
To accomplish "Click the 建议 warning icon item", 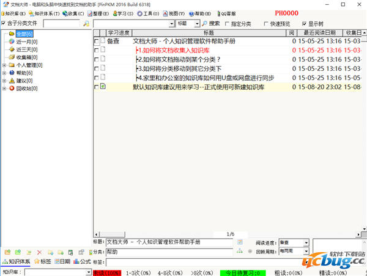I will 12,81.
